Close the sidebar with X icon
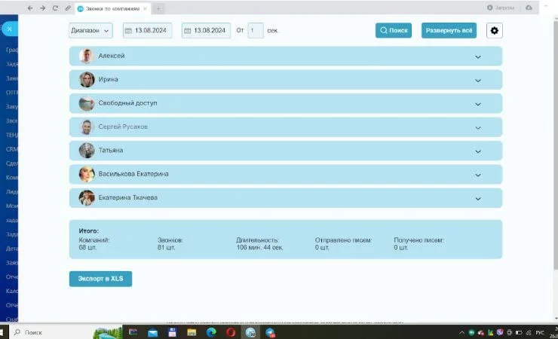The image size is (558, 339). pyautogui.click(x=8, y=29)
